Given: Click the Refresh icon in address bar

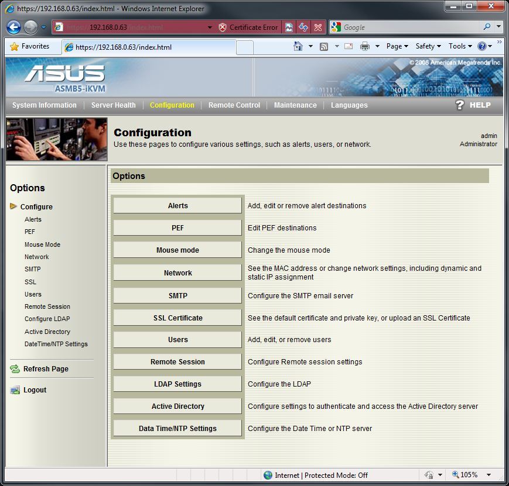Looking at the screenshot, I should click(x=303, y=27).
